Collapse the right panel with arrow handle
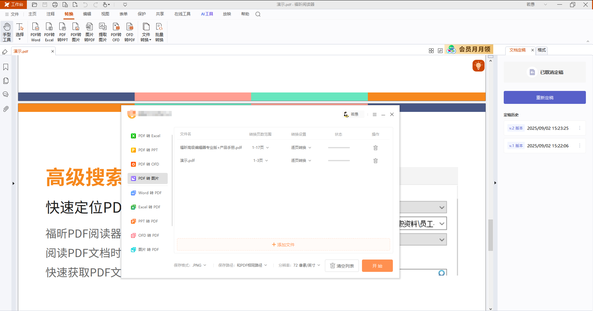This screenshot has width=593, height=311. [495, 183]
